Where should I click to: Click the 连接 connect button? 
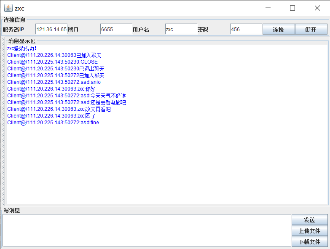point(279,29)
